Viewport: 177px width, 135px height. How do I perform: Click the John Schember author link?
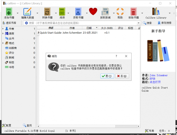coord(159,75)
